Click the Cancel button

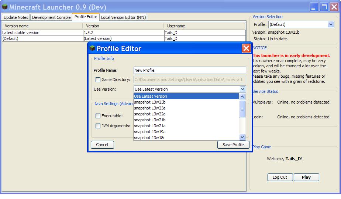click(102, 145)
